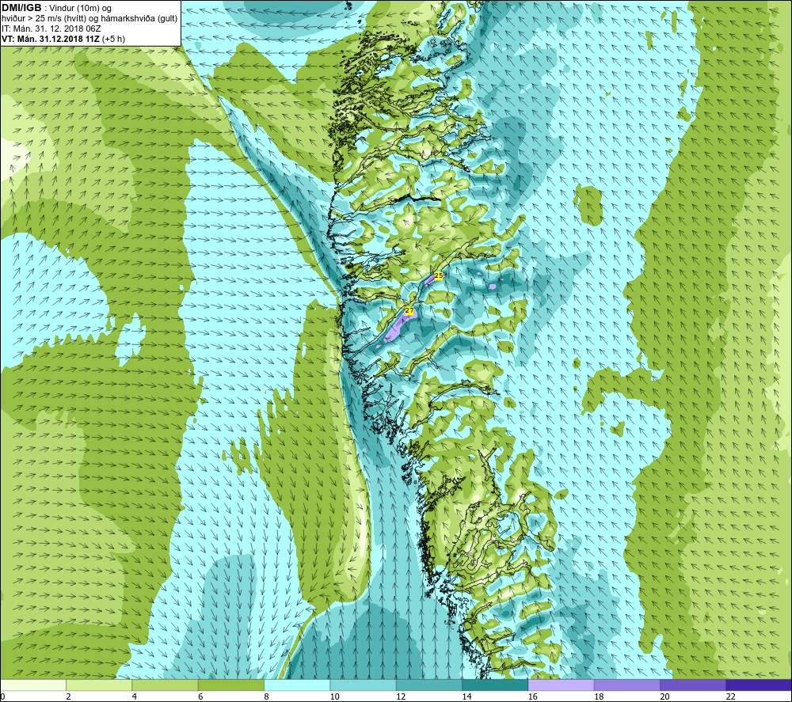
Task: Click the 'VT: Mán. 31.12.2018 11Z' line
Action: click(51, 39)
